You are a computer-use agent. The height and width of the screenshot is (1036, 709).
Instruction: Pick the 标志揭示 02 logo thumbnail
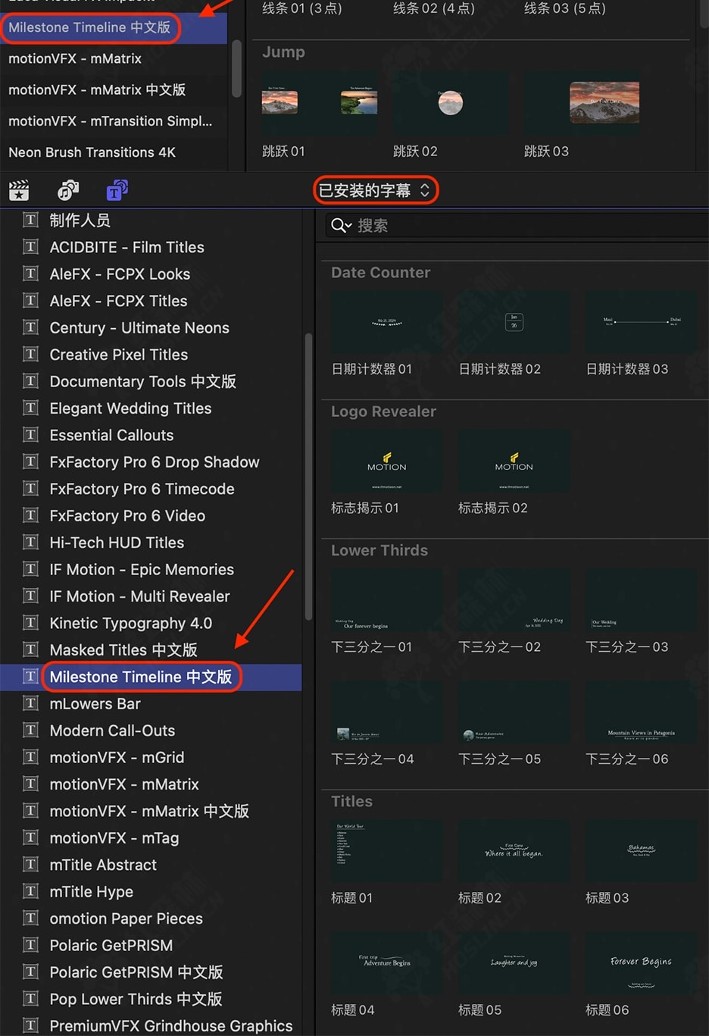(x=514, y=461)
